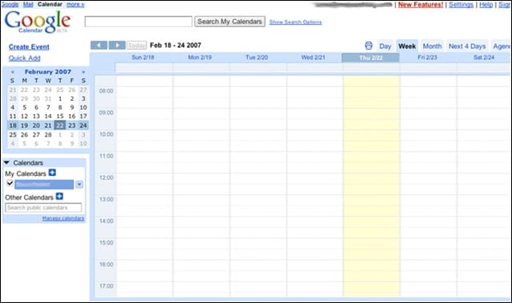512x303 pixels.
Task: Open the dropdown arrow beside my calendar
Action: 79,185
